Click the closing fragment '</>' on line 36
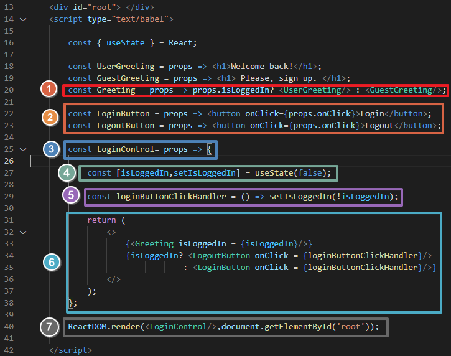Image resolution: width=451 pixels, height=356 pixels. pyautogui.click(x=114, y=279)
